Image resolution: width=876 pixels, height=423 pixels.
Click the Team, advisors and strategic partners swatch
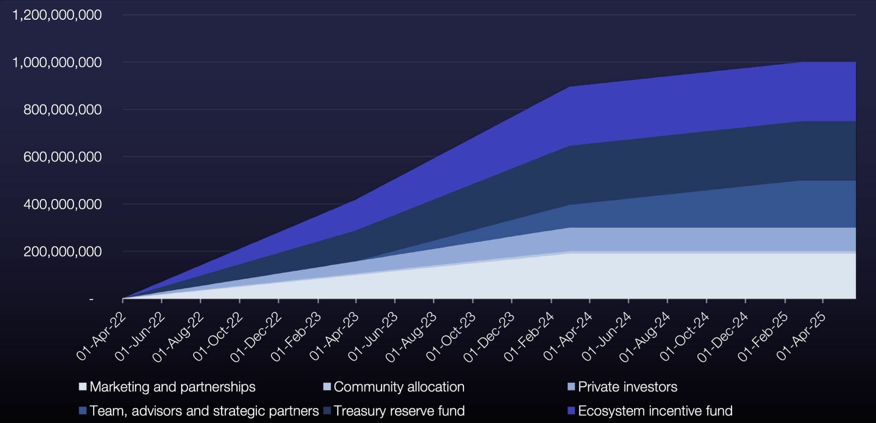click(x=83, y=411)
